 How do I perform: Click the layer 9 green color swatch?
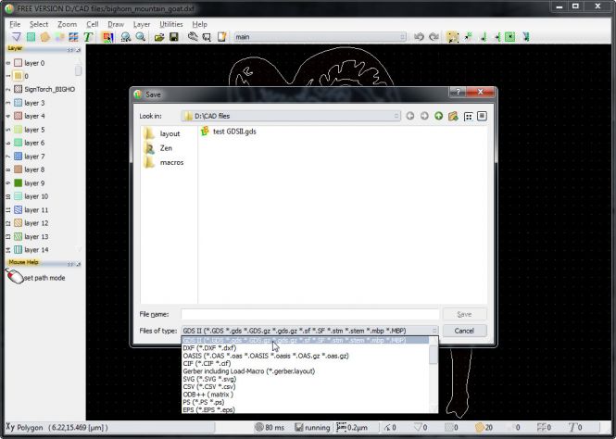tap(18, 183)
